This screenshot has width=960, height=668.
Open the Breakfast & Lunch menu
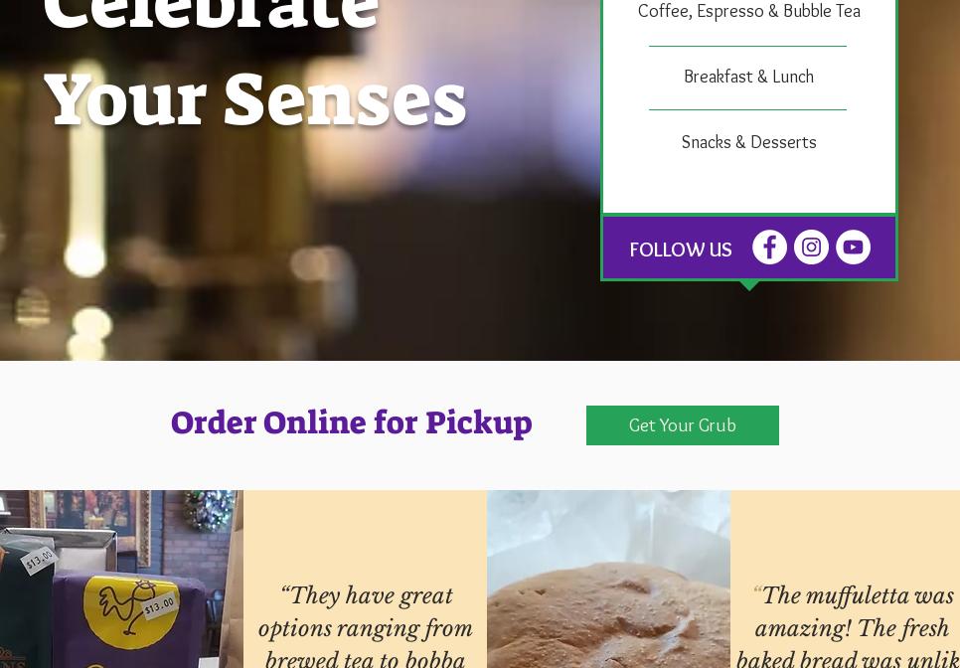point(748,77)
